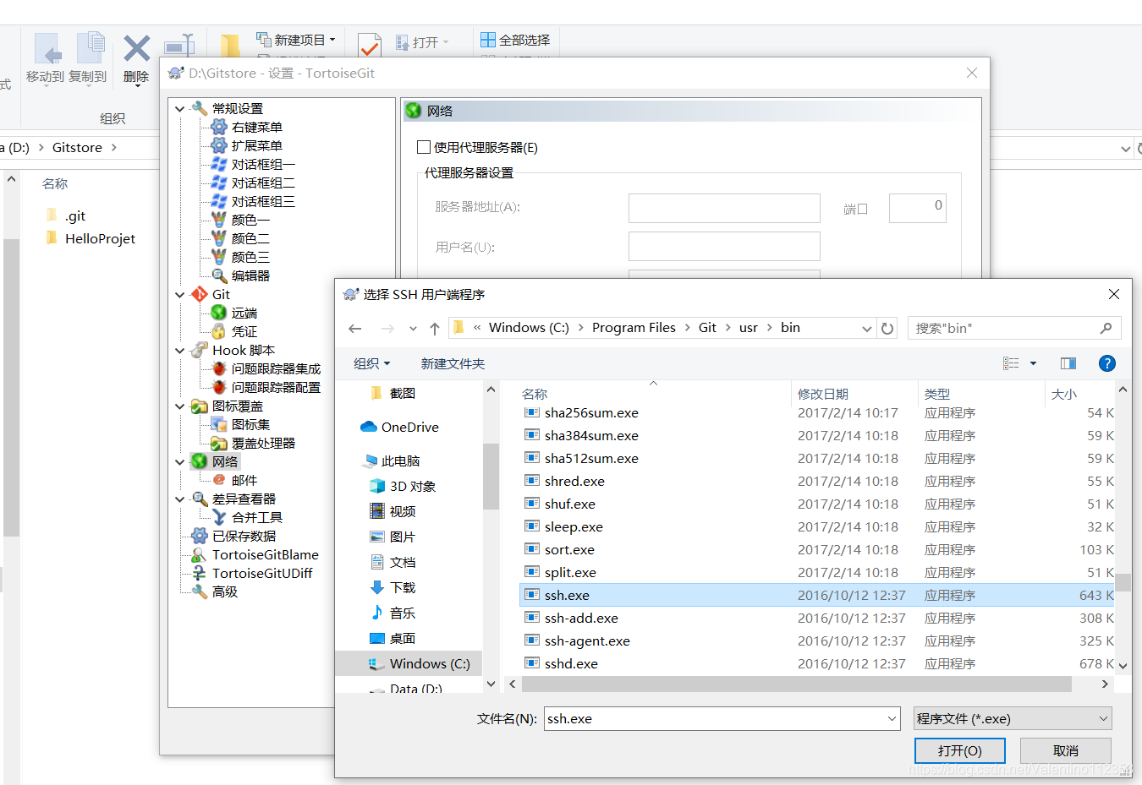Screen dimensions: 1142x785
Task: Expand the address path history dropdown
Action: [x=866, y=329]
